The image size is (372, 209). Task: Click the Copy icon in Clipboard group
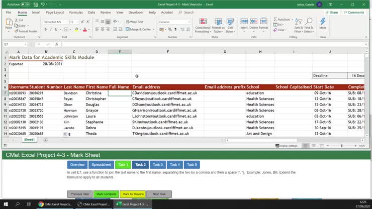point(17,26)
